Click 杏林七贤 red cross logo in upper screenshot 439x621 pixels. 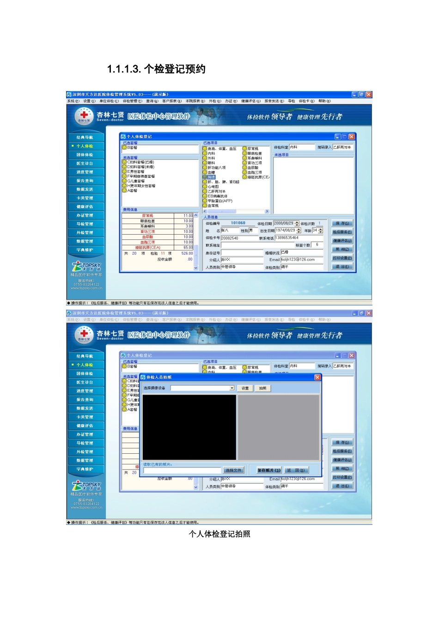pos(84,116)
